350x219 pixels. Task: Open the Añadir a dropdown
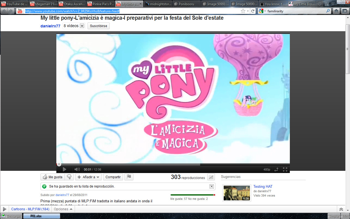point(88,177)
